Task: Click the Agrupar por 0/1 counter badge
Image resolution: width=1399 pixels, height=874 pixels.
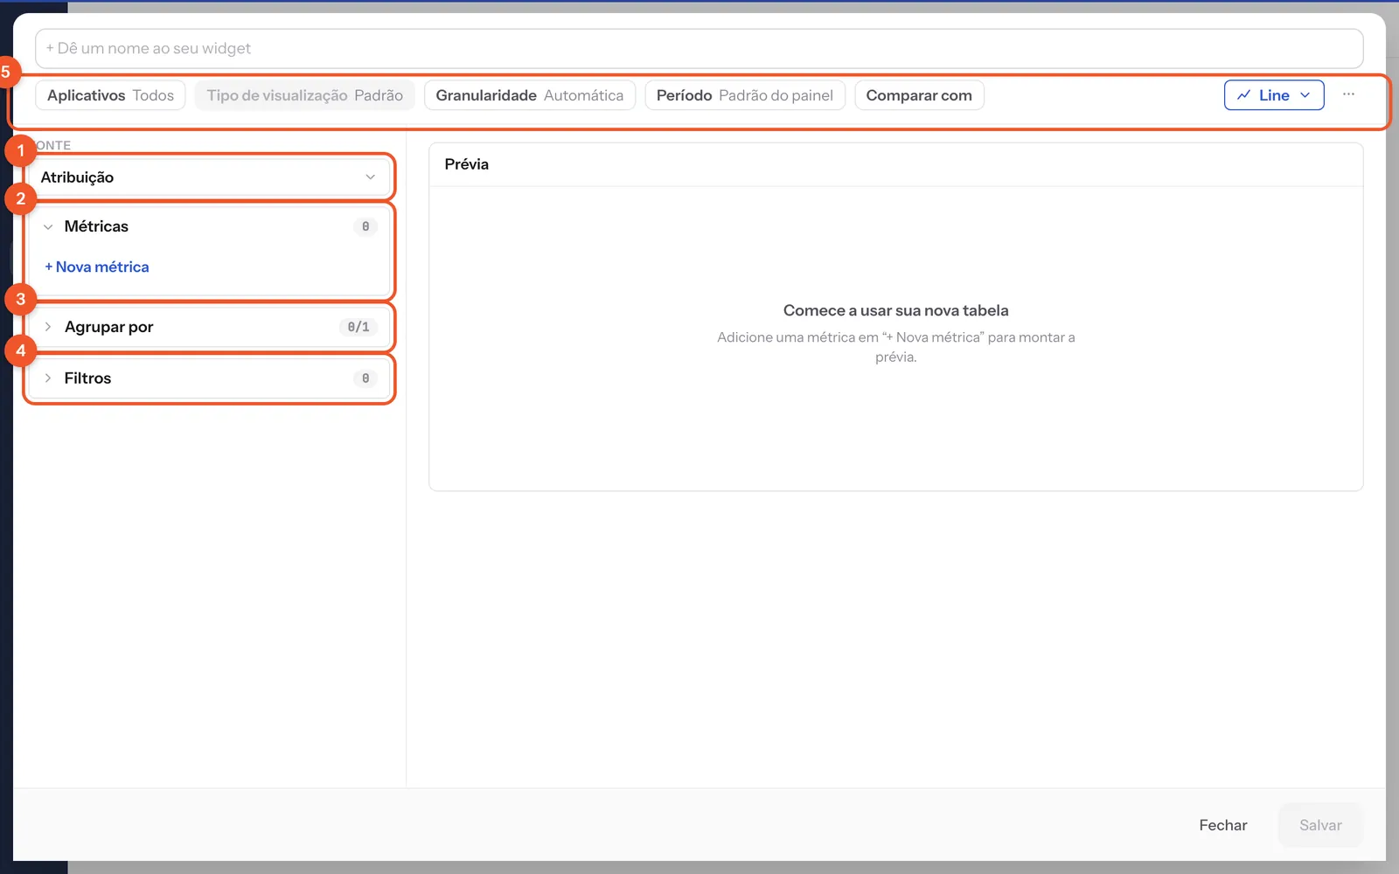Action: [358, 327]
